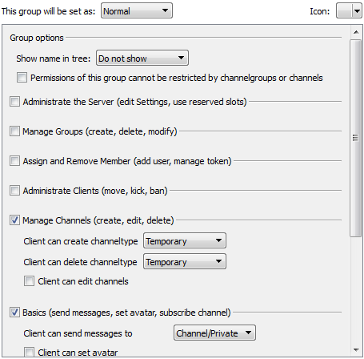The width and height of the screenshot is (364, 359).
Task: Click the 'Group options' heading
Action: tap(37, 38)
